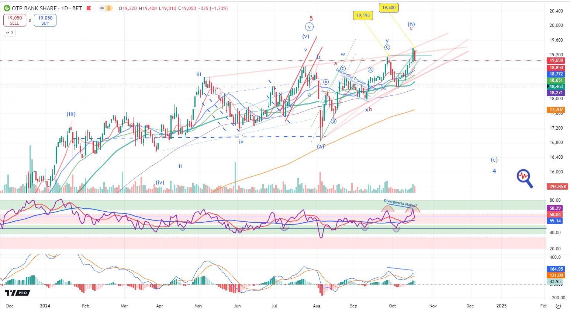Click the green 18,651 moving average label
This screenshot has width=570, height=310.
[x=556, y=80]
